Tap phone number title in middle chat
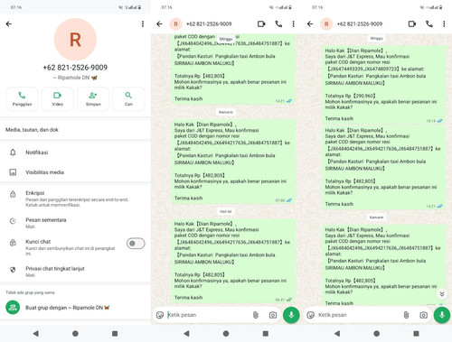The image size is (452, 342). click(x=209, y=24)
